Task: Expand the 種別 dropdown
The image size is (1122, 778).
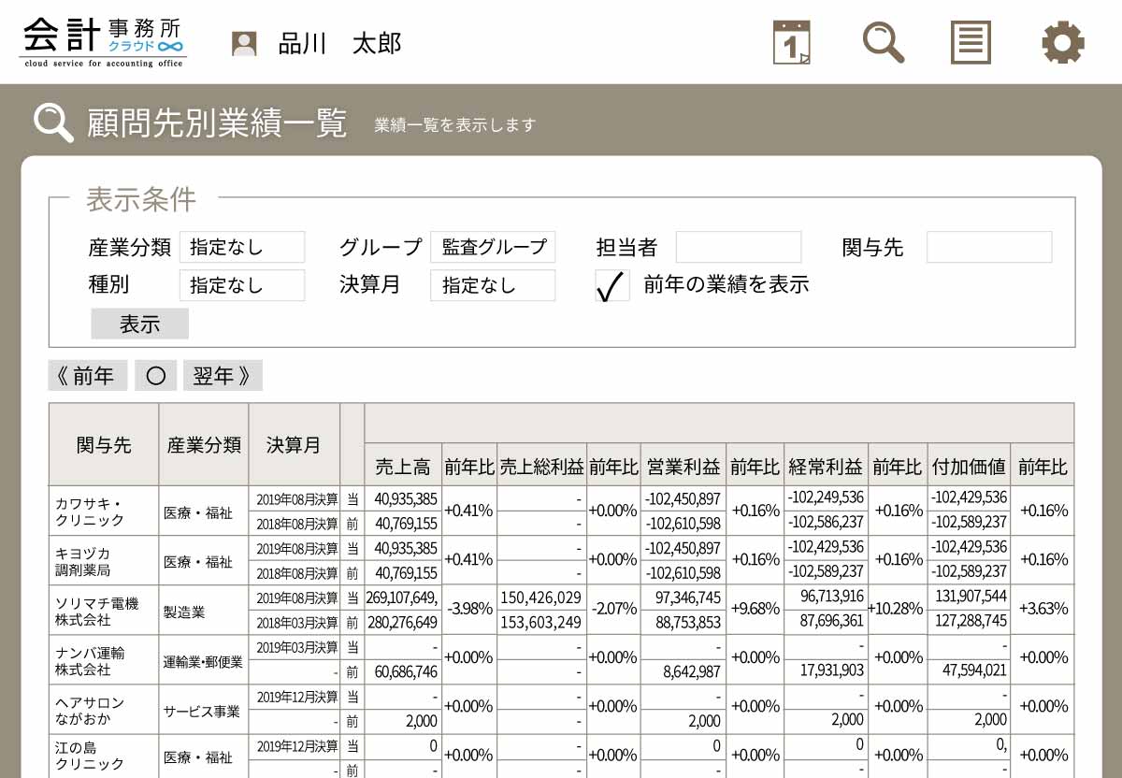Action: click(x=242, y=285)
